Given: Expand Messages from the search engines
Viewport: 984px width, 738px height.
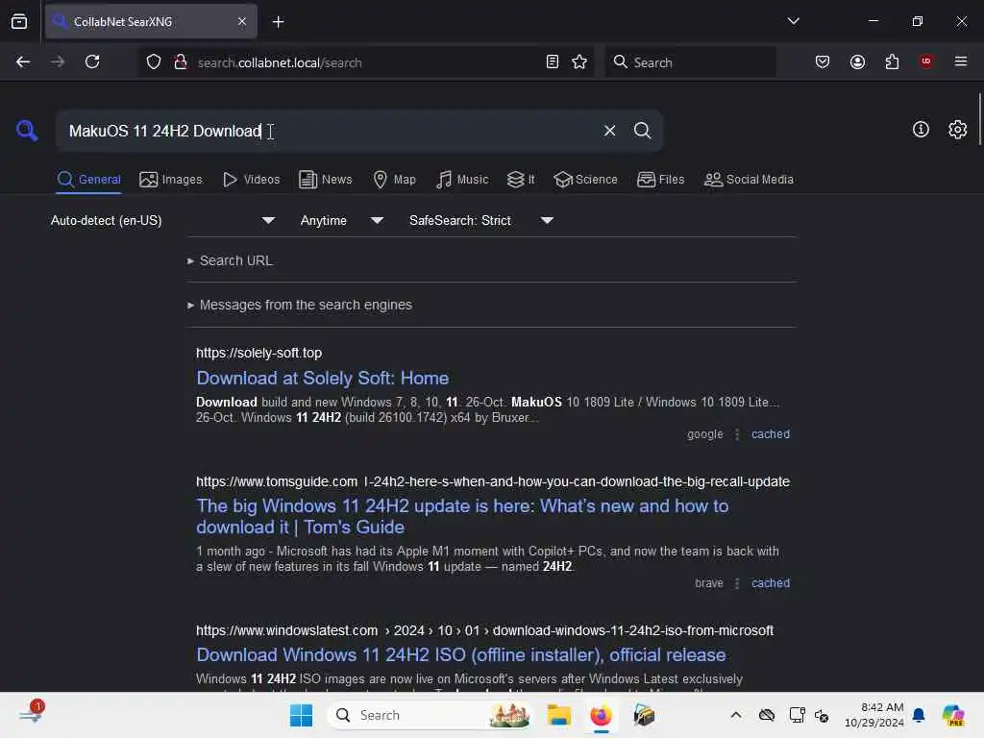Looking at the screenshot, I should (300, 305).
